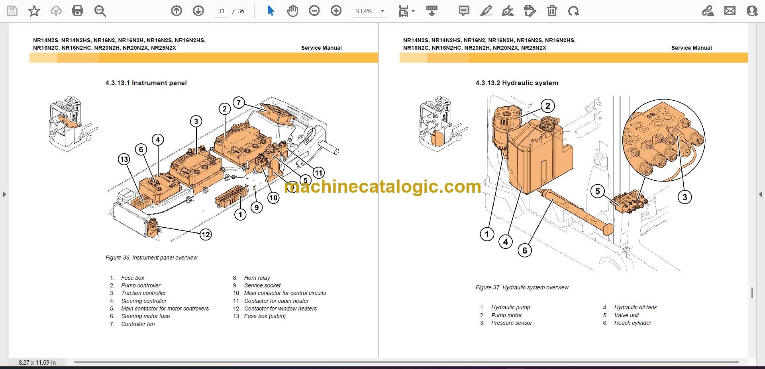Click the "4.3.13.1 Instrument panel" heading
Image resolution: width=765 pixels, height=369 pixels.
coord(146,83)
